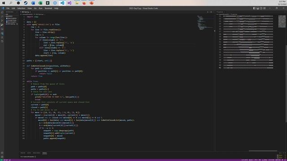Click the input.txt minimap on the right

tap(282, 21)
